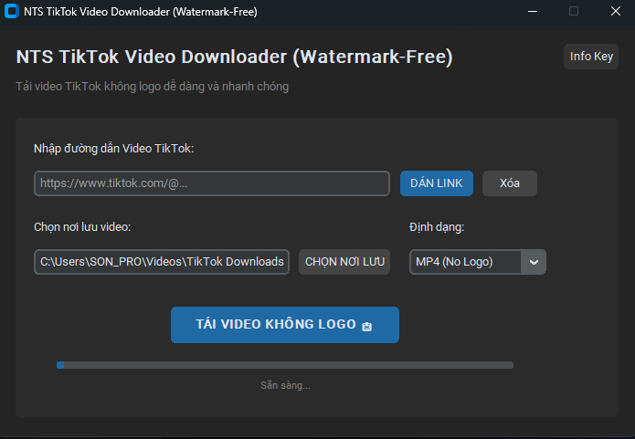Viewport: 635px width, 439px height.
Task: Choose save location with CHỌN NƠI LƯU
Action: click(344, 262)
